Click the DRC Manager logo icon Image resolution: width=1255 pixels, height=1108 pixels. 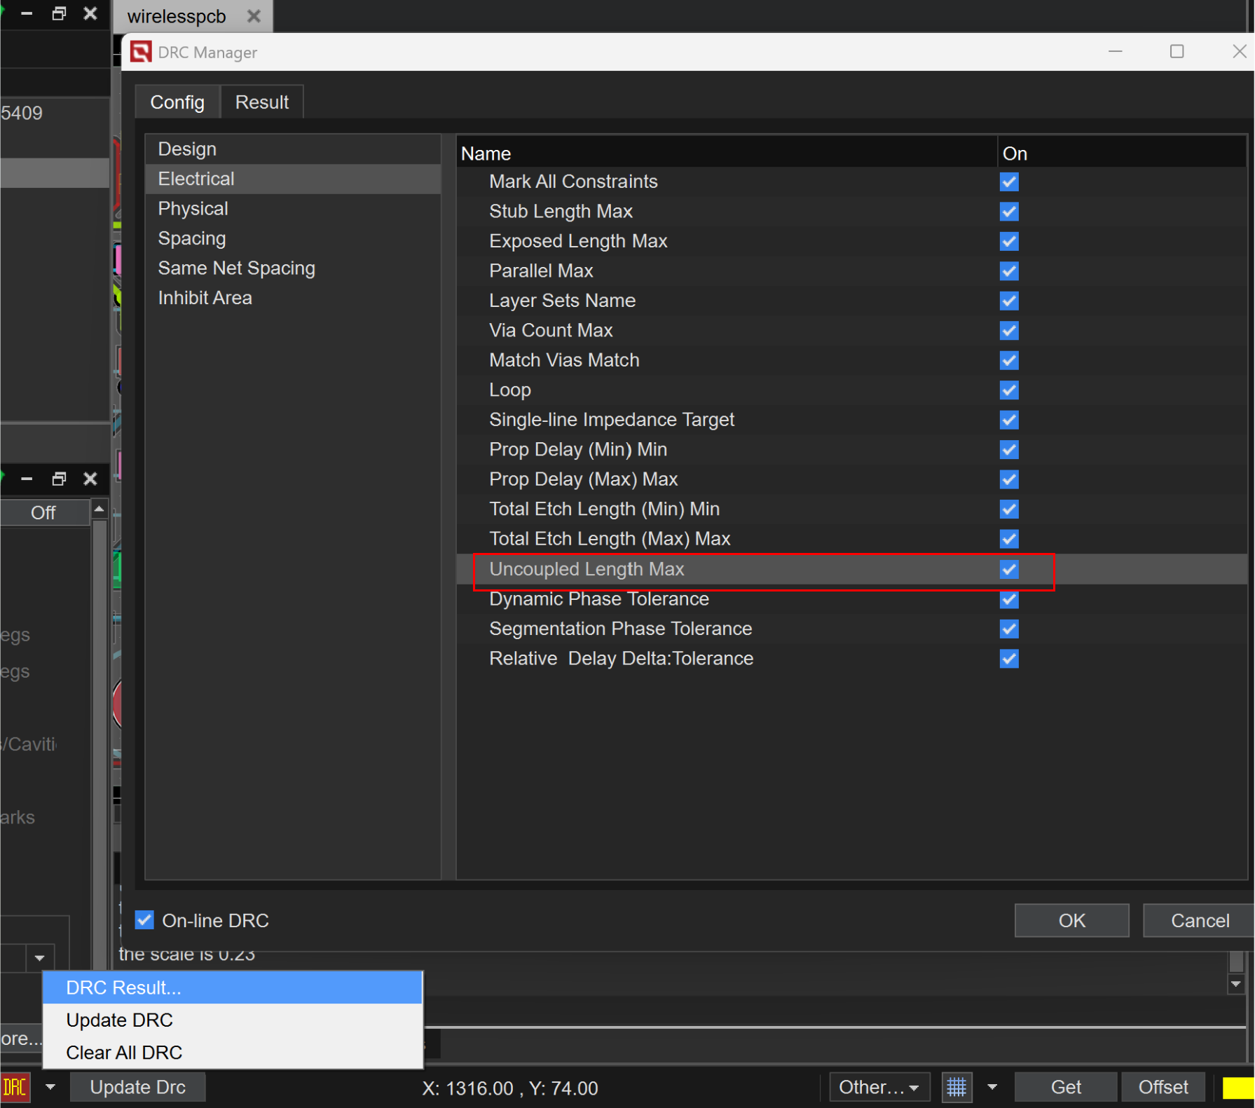coord(141,52)
